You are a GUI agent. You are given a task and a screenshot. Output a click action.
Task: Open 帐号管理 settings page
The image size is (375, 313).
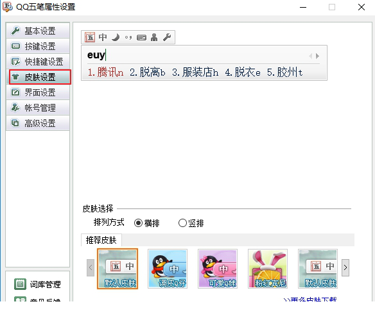coord(38,108)
